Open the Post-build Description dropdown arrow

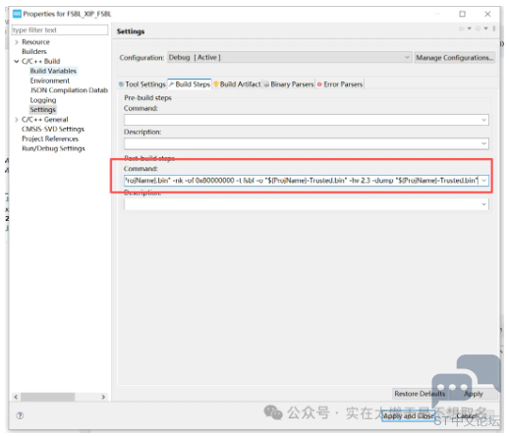[483, 204]
